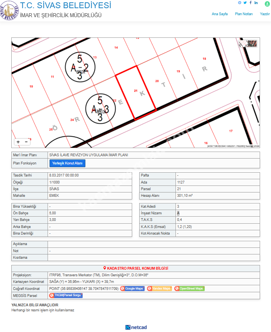Open TKGM Parsel Sorgu
Image resolution: width=271 pixels, height=332 pixels.
pos(66,295)
